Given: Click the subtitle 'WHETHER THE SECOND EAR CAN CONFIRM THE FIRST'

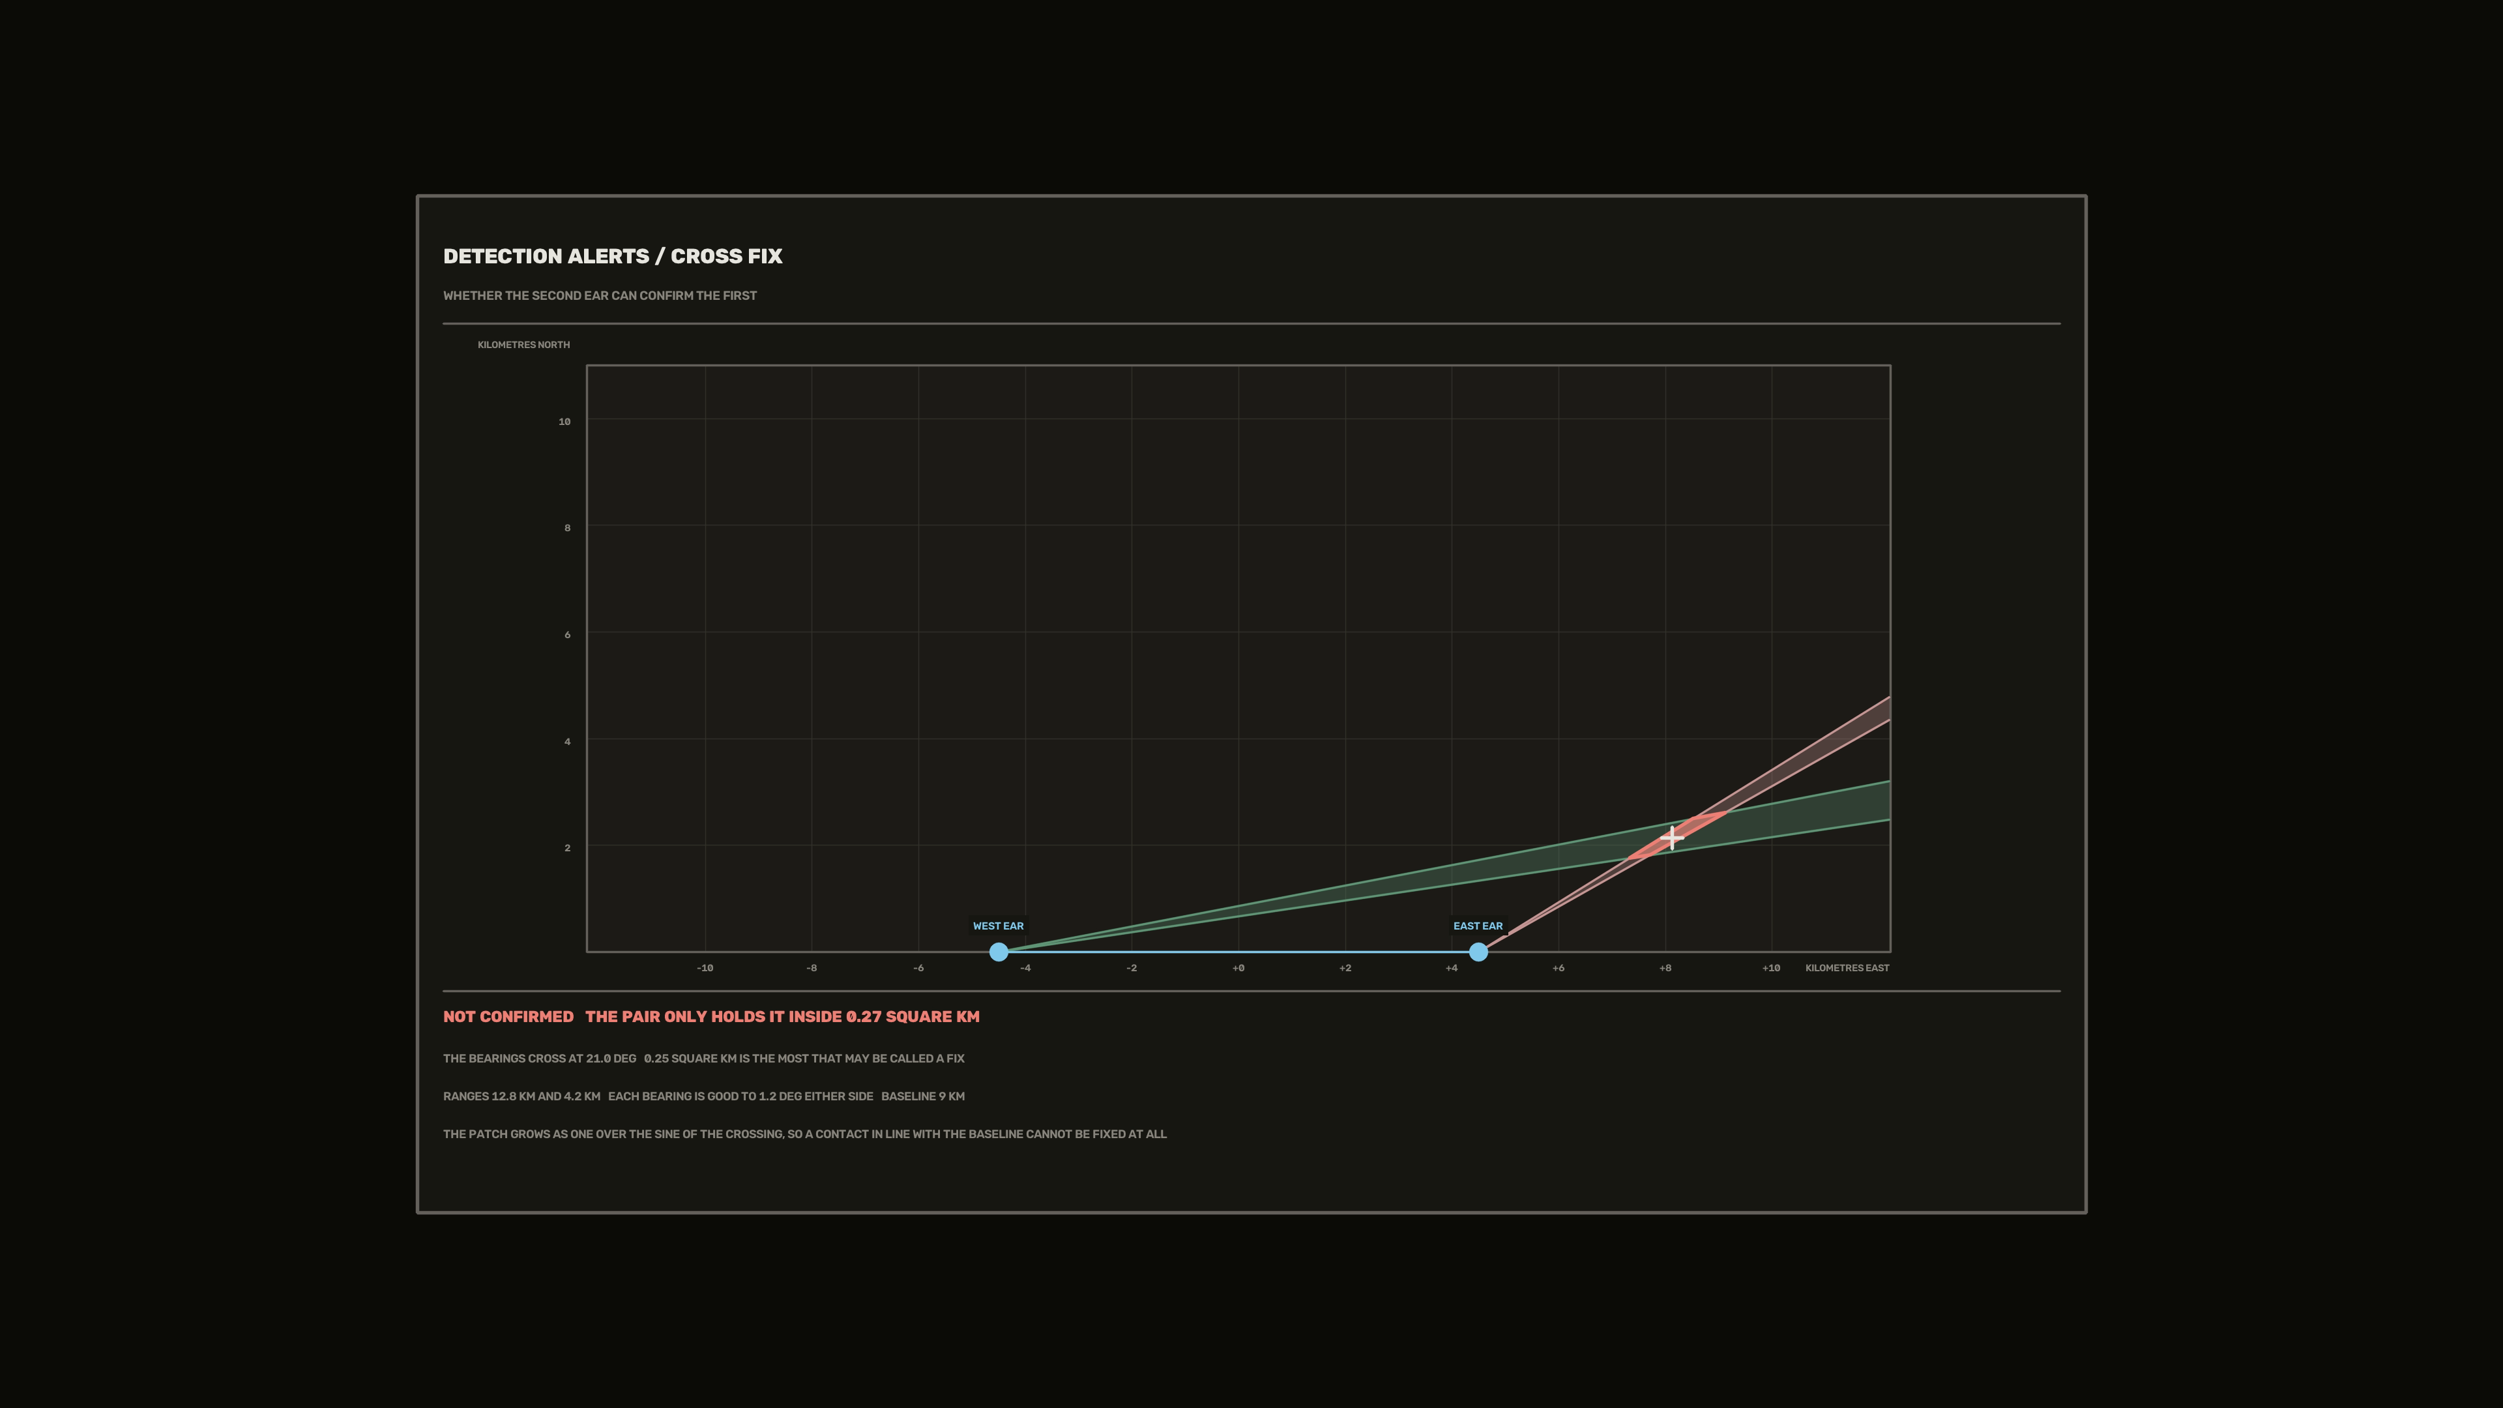Looking at the screenshot, I should coord(600,295).
